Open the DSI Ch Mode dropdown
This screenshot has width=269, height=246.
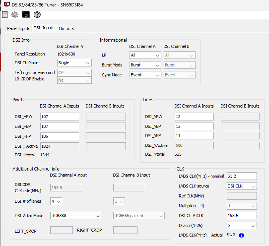(x=74, y=63)
